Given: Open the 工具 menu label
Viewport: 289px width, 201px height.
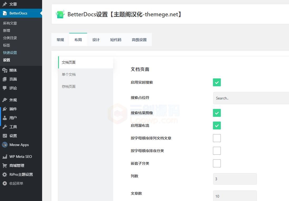Looking at the screenshot, I should [x=13, y=127].
